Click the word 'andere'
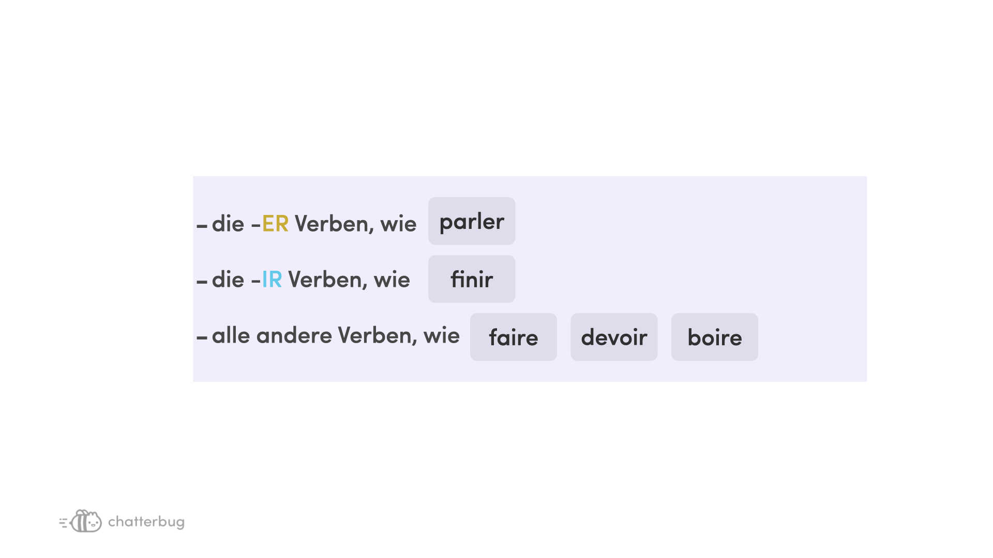 point(294,335)
